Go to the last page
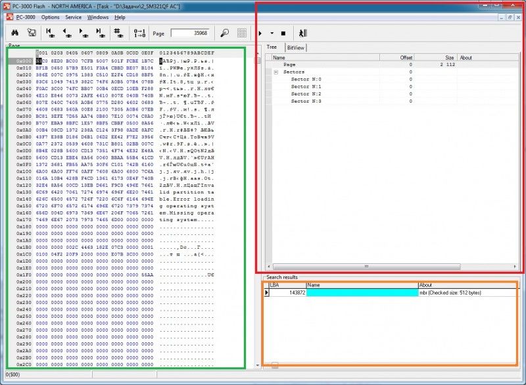The width and height of the screenshot is (526, 385). point(100,33)
